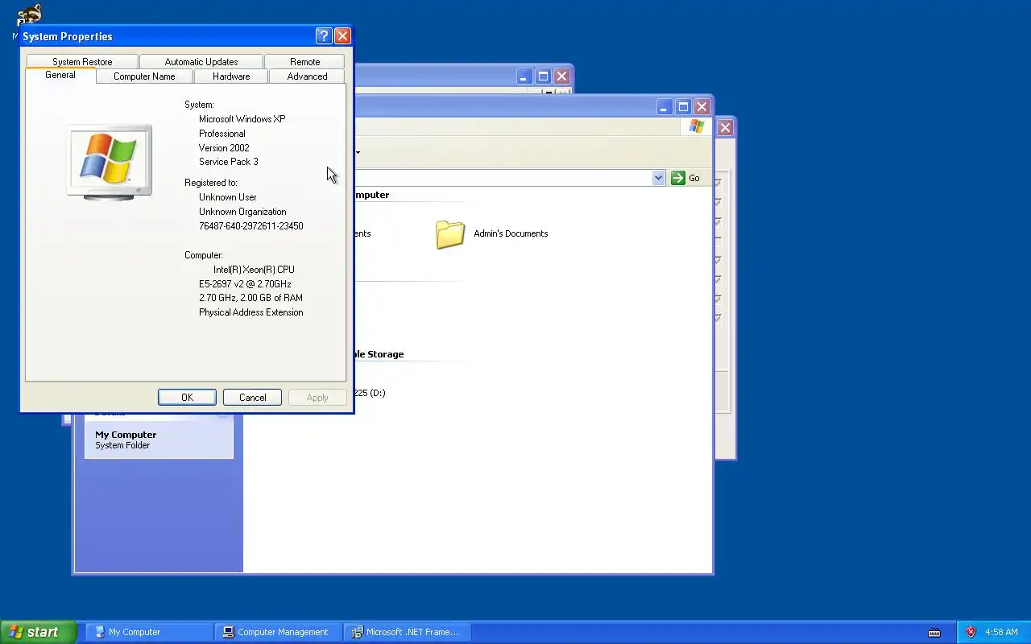Confirm System Properties with OK
The width and height of the screenshot is (1031, 644).
[187, 397]
